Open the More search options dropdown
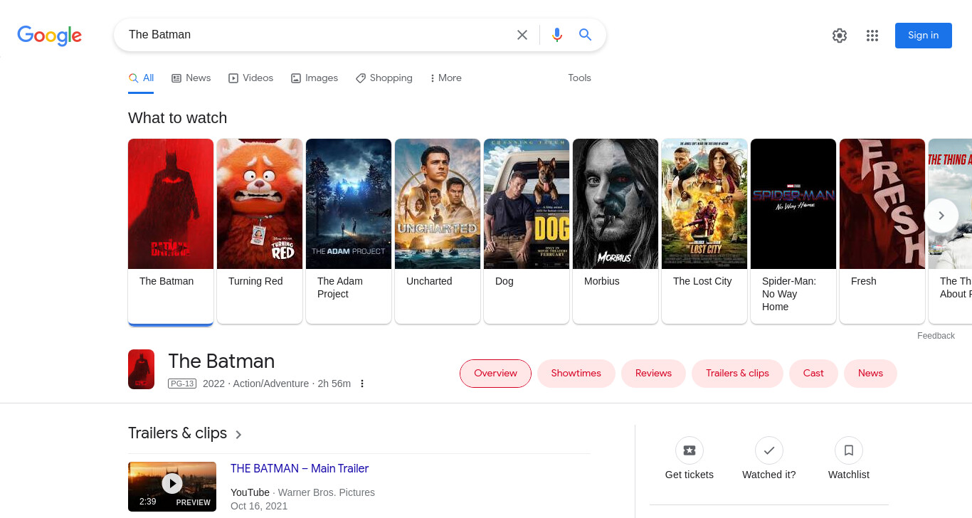The image size is (972, 518). click(x=446, y=78)
